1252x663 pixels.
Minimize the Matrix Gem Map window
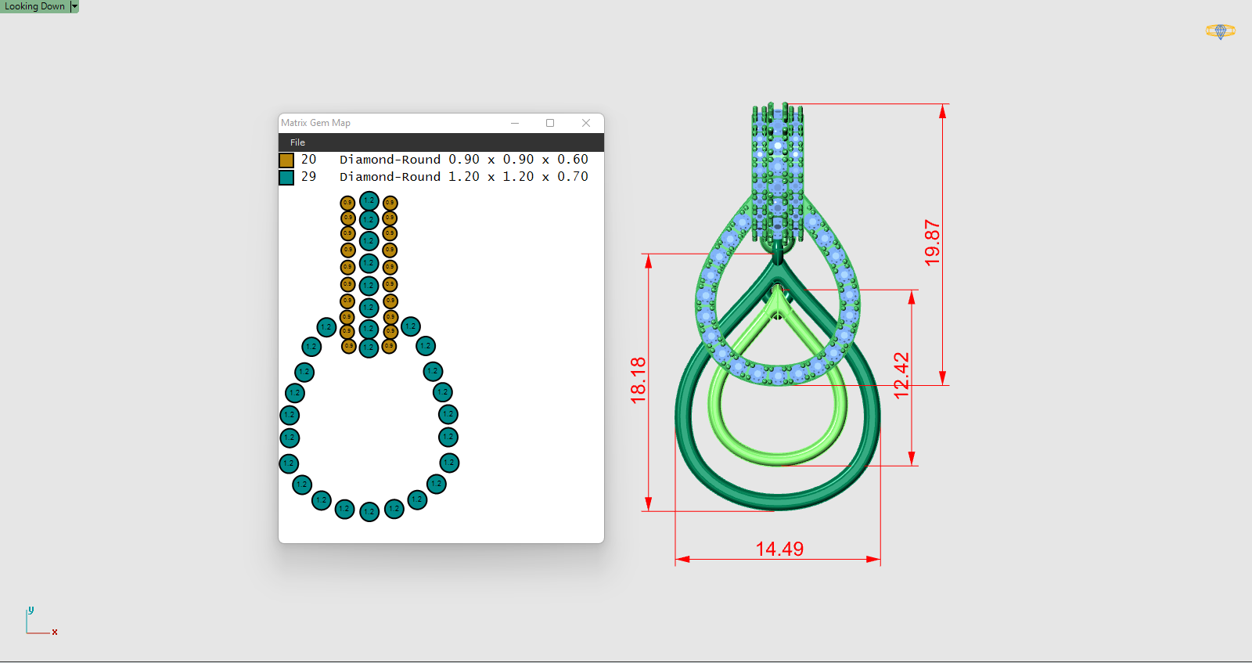point(515,123)
